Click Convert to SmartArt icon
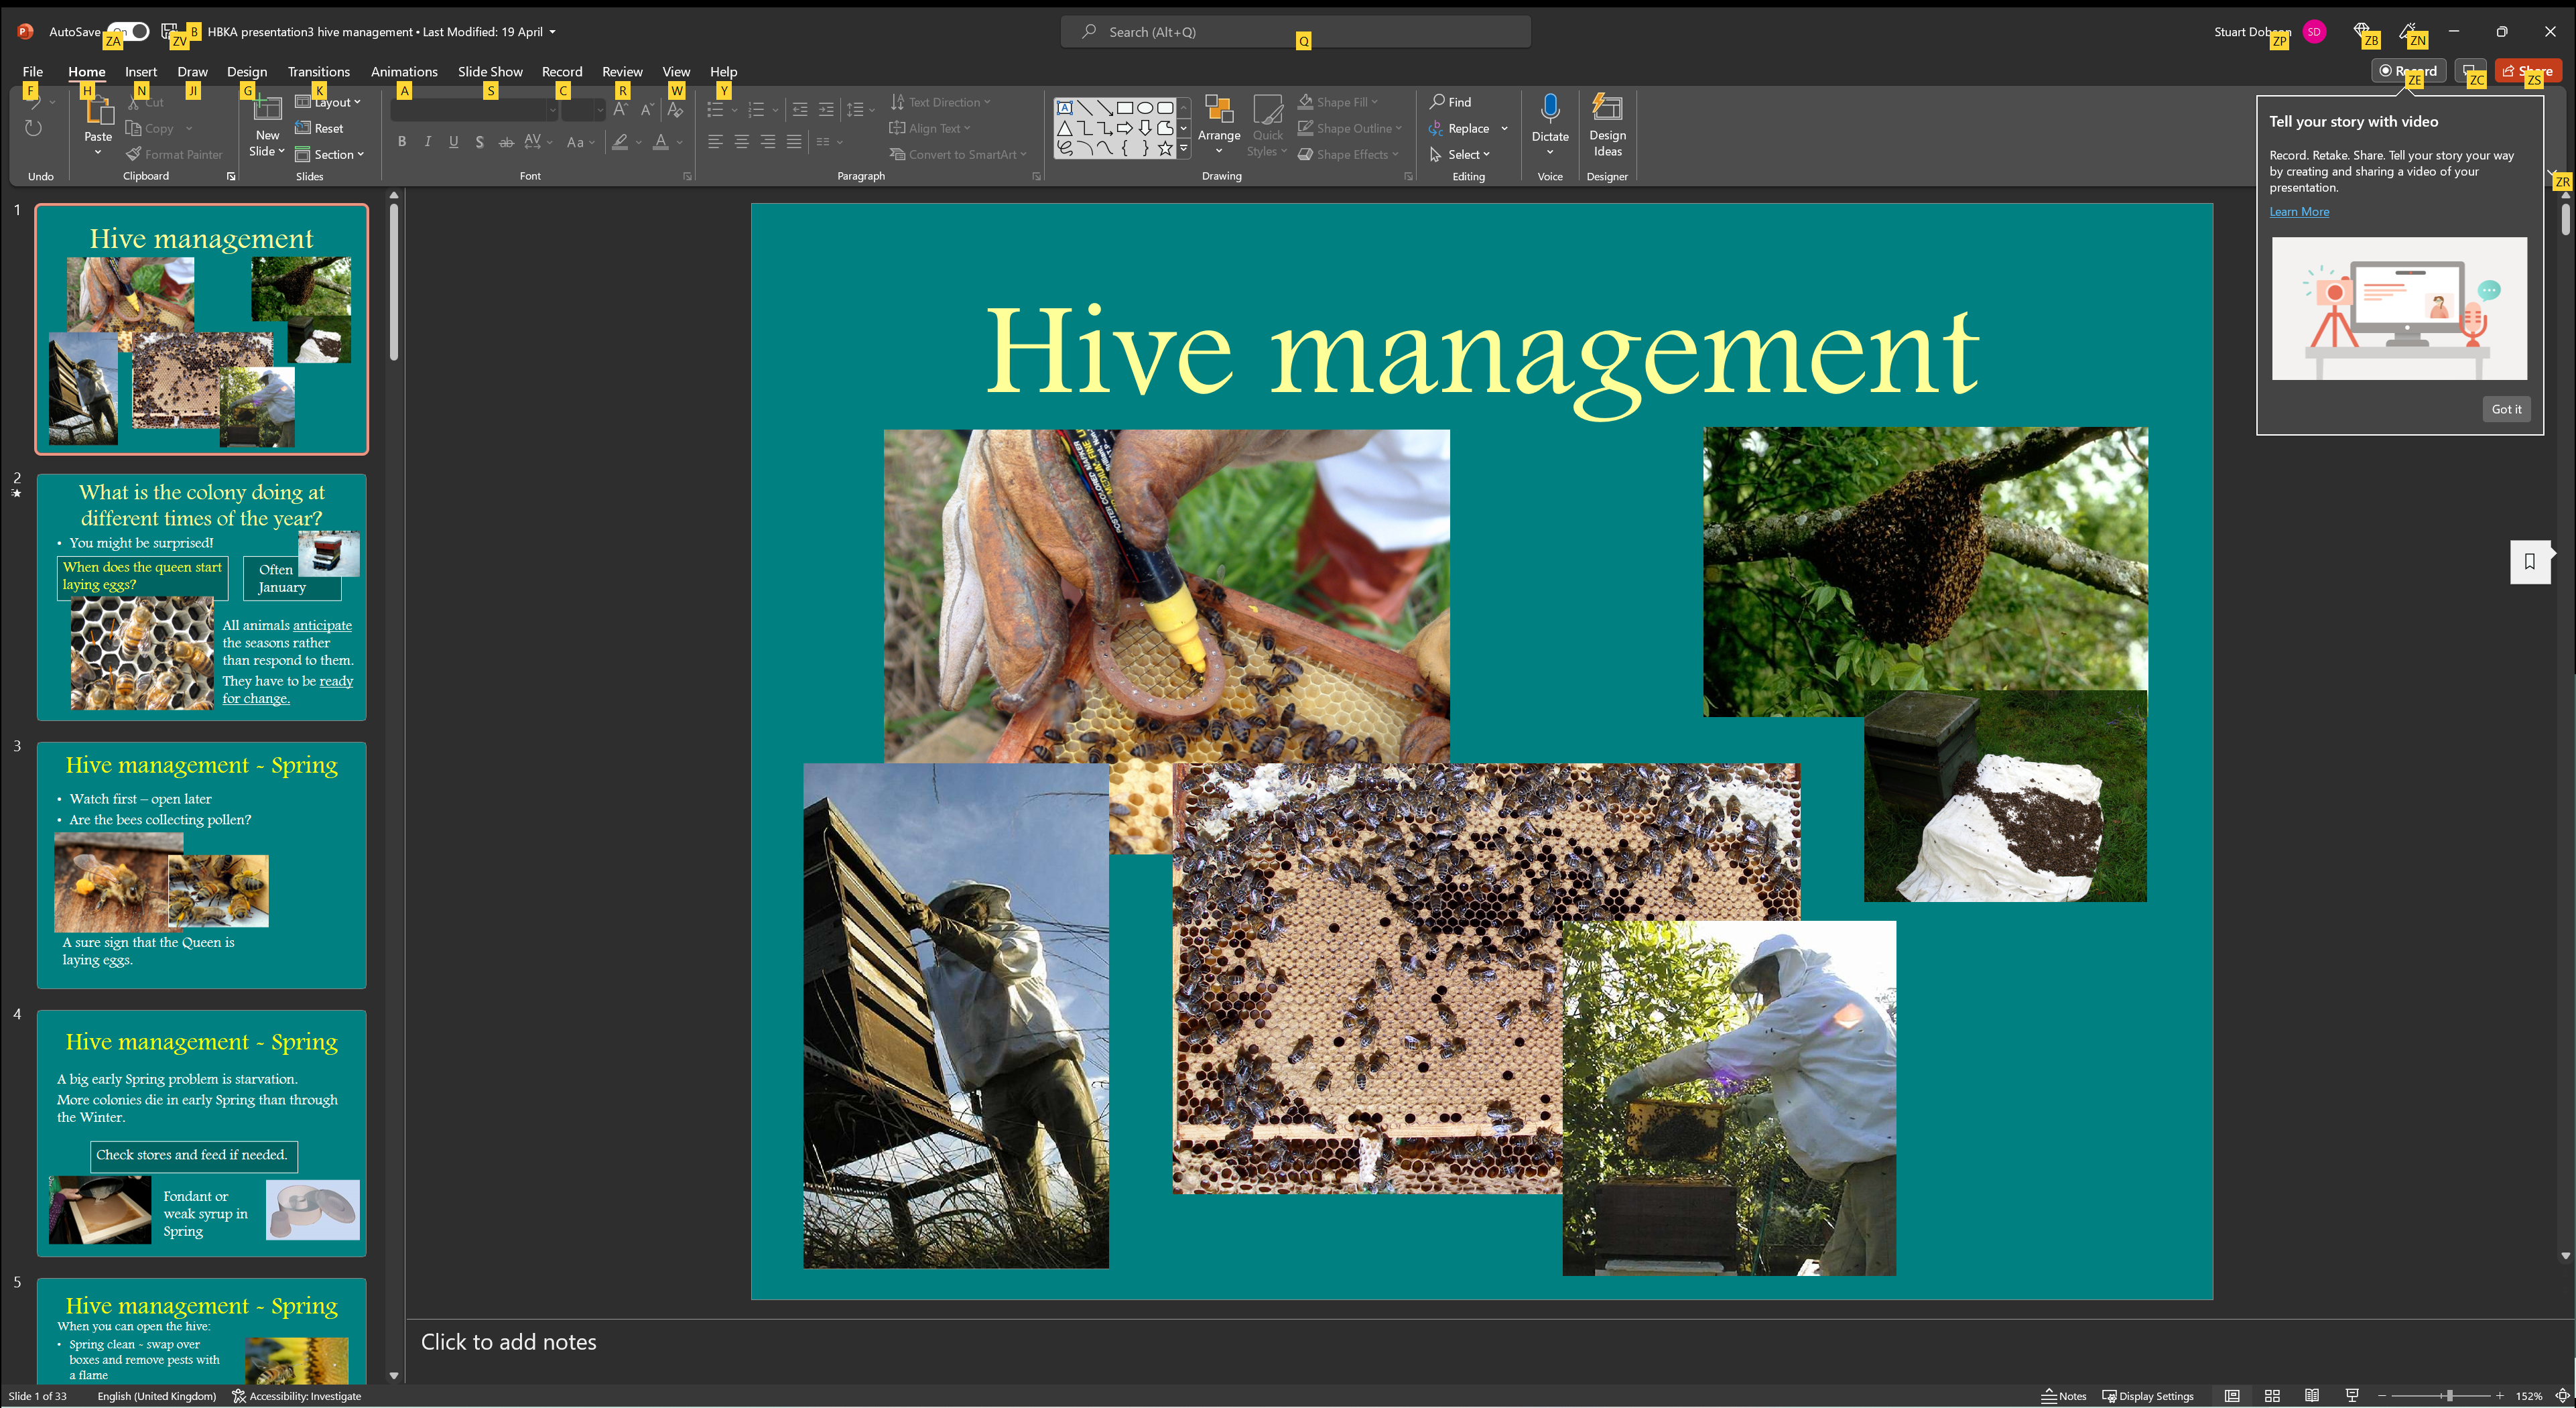This screenshot has width=2576, height=1408. [x=897, y=154]
